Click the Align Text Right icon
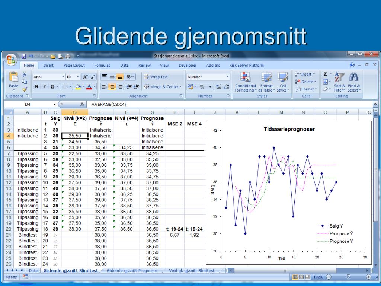381x286 pixels. 120,87
